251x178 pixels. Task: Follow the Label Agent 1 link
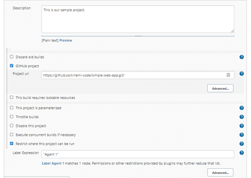click(53, 163)
